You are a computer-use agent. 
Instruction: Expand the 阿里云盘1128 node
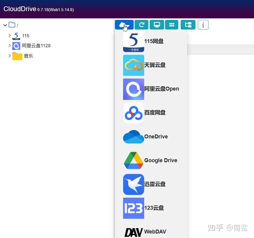point(10,46)
